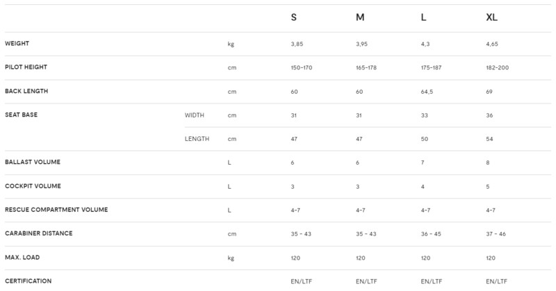
Task: Click the 37 - 46 carabiner distance value
Action: point(496,234)
